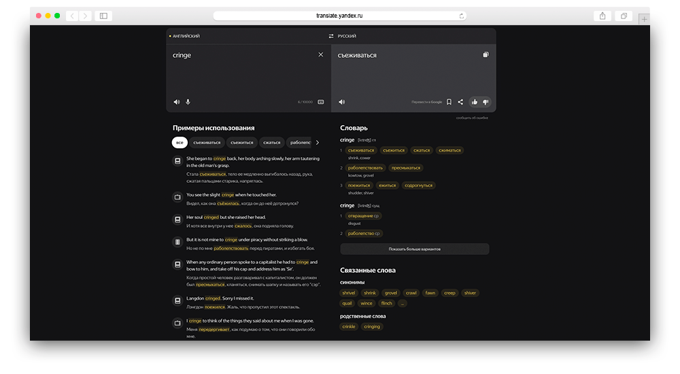
Task: Clear the source text 'cringe'
Action: 321,54
